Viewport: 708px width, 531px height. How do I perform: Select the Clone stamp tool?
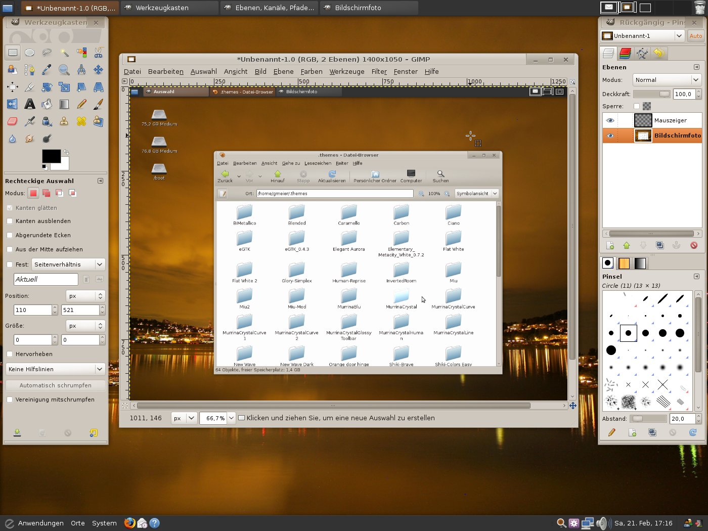click(x=64, y=121)
